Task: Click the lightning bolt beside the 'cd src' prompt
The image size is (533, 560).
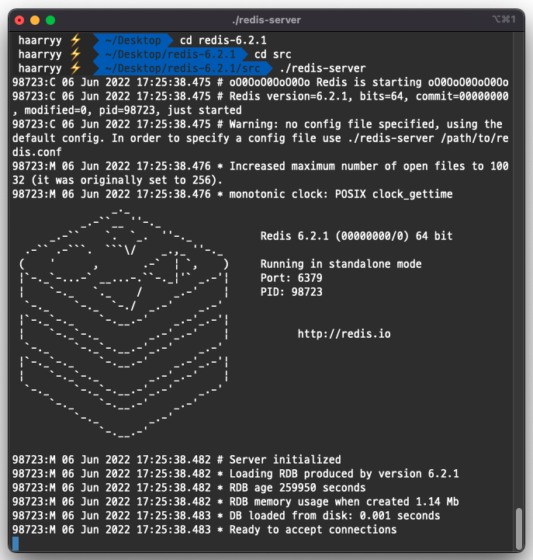Action: click(x=75, y=54)
